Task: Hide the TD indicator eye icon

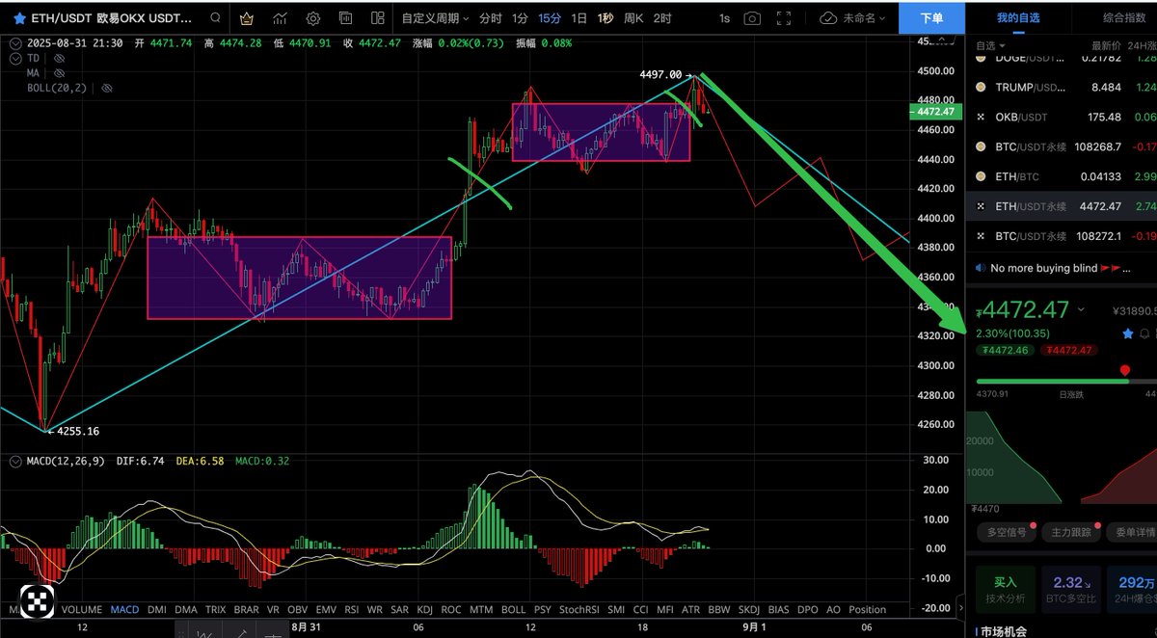Action: coord(59,58)
